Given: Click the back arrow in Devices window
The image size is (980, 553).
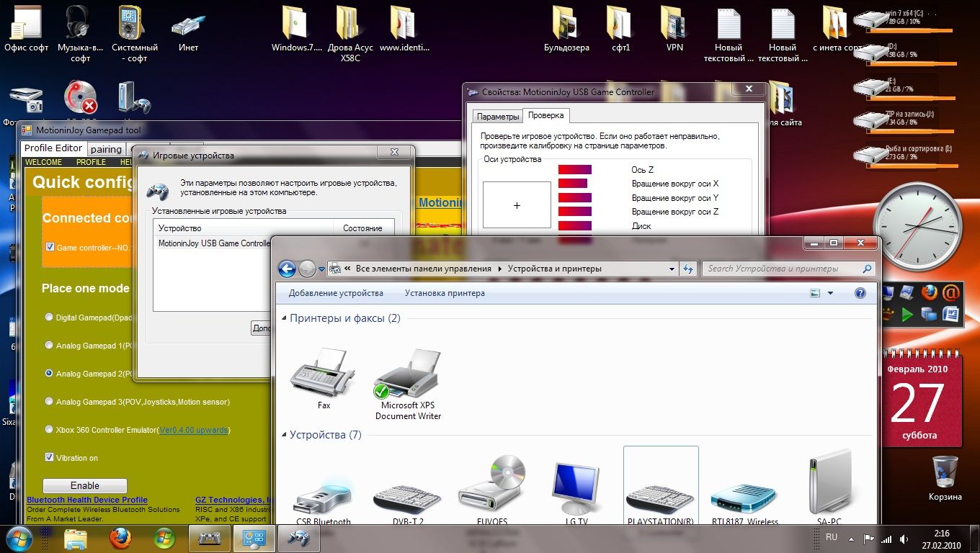Looking at the screenshot, I should (287, 269).
